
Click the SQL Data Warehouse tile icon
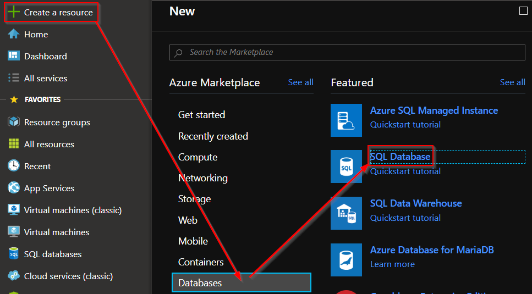[346, 213]
